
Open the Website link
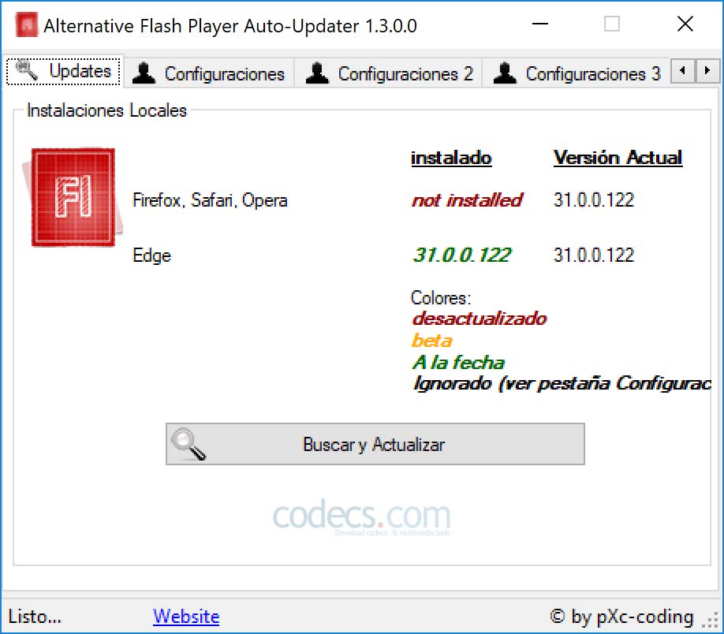pos(186,617)
